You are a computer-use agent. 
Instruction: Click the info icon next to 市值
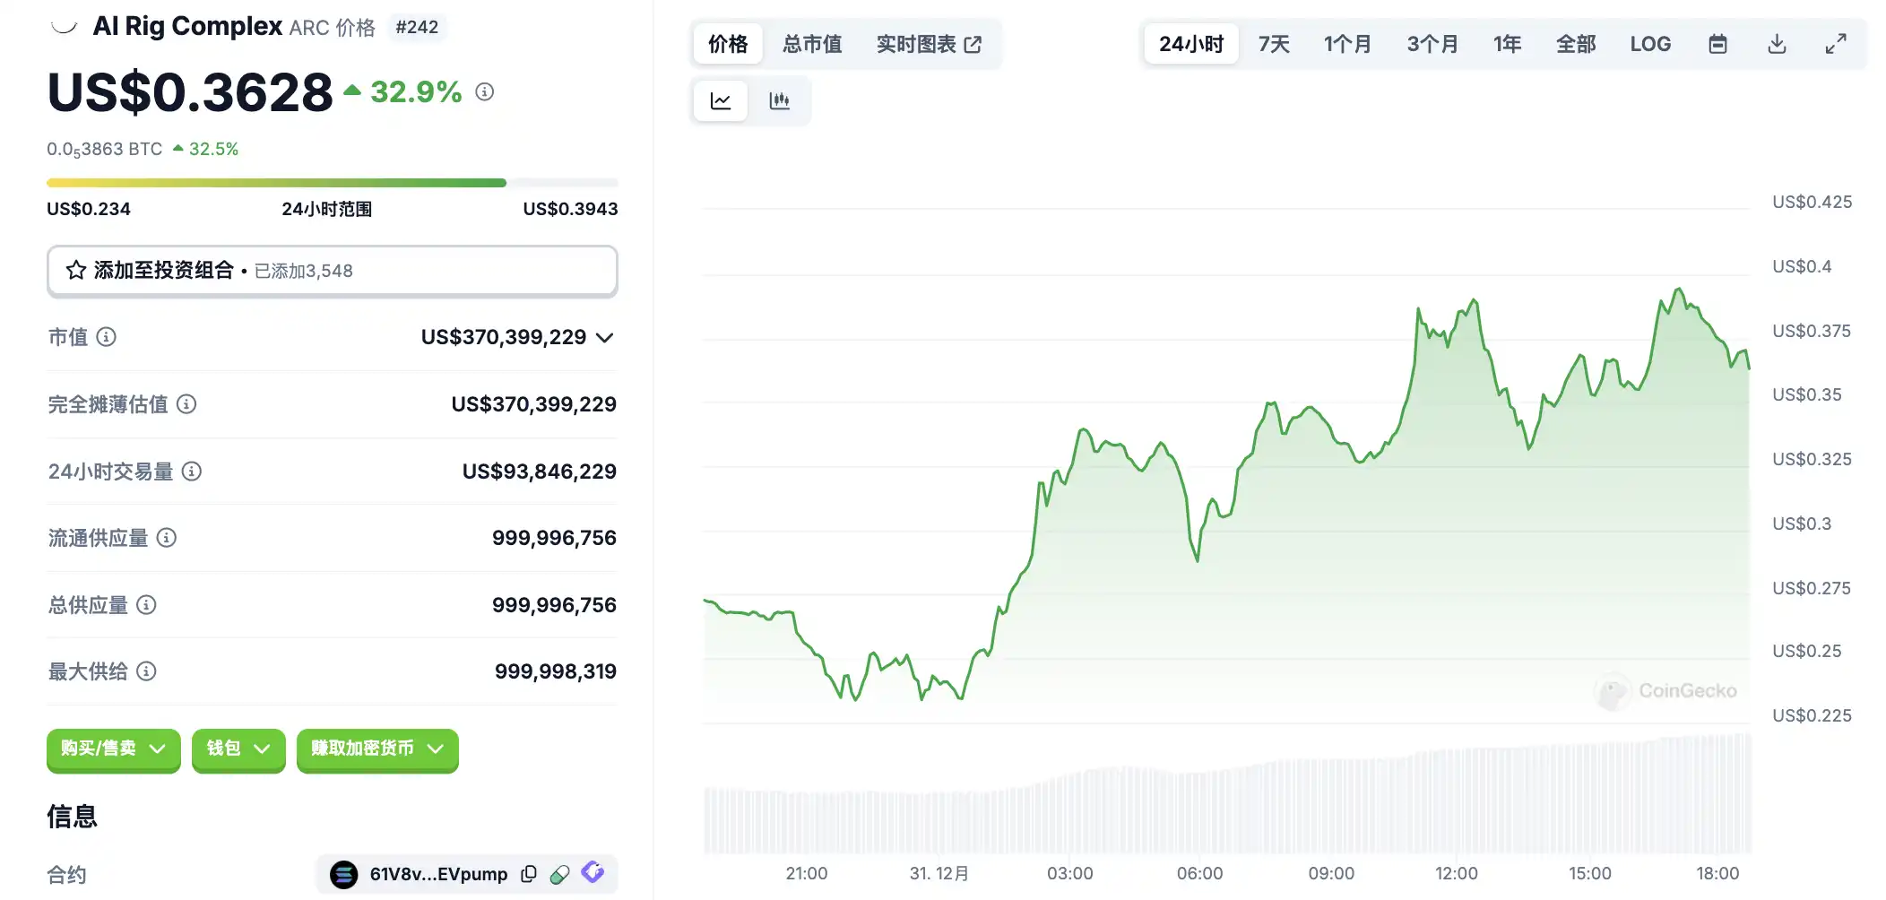tap(107, 337)
